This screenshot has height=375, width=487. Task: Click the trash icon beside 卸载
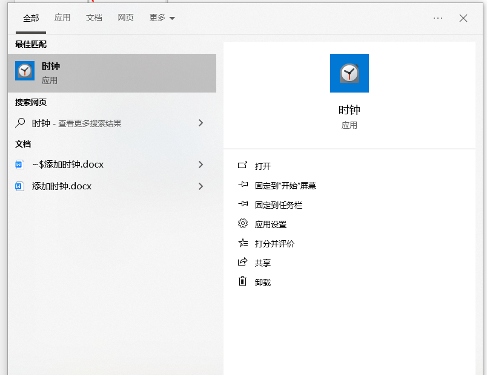(x=242, y=282)
